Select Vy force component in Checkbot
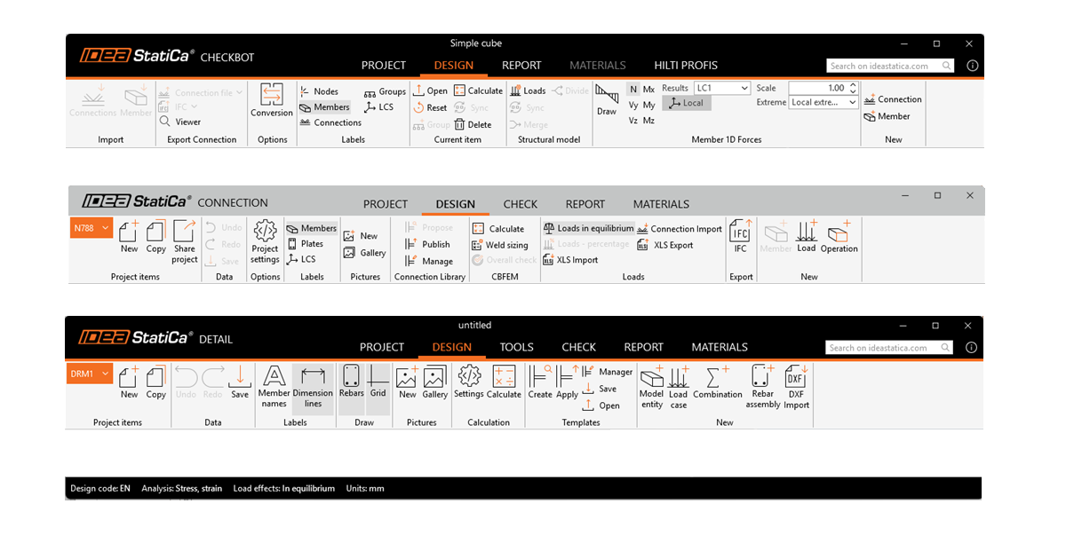 (633, 105)
